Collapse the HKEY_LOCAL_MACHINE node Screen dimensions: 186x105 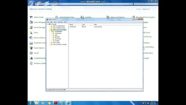click(50, 30)
